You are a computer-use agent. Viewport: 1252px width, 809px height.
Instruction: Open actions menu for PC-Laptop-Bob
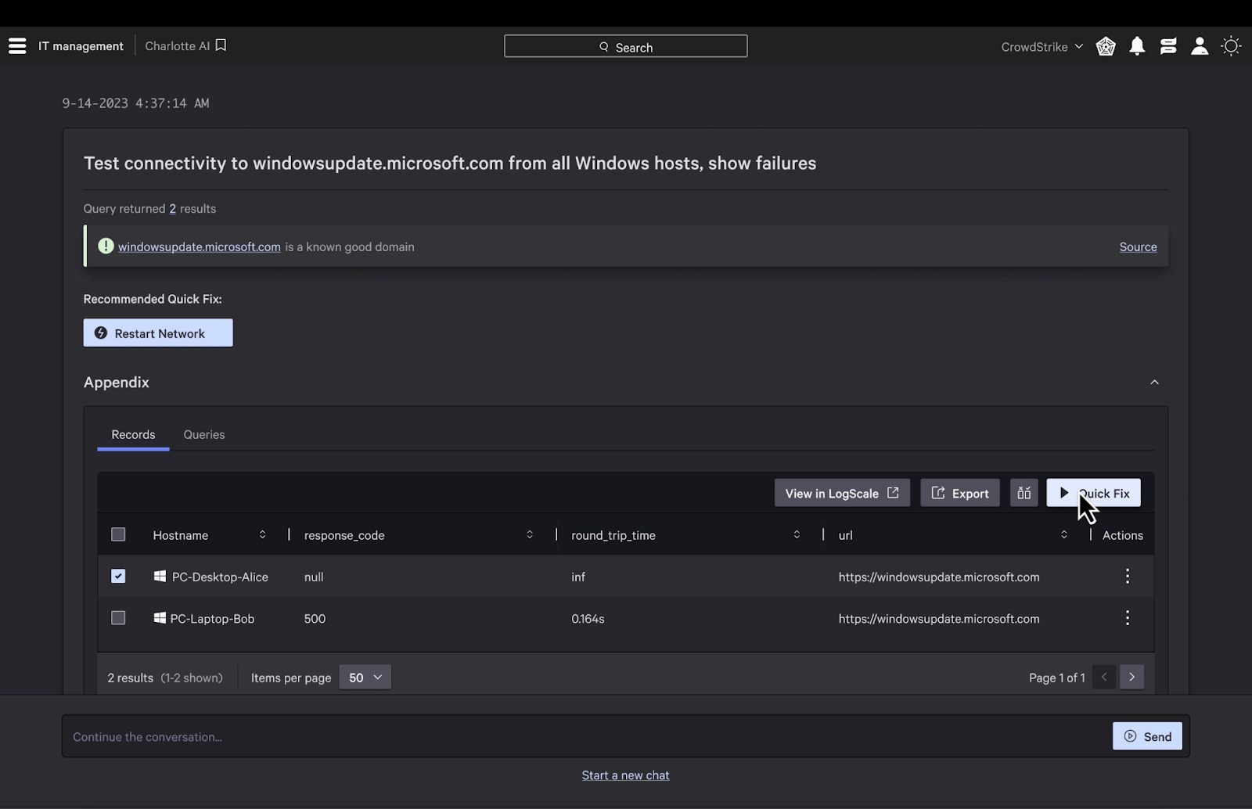pos(1128,618)
